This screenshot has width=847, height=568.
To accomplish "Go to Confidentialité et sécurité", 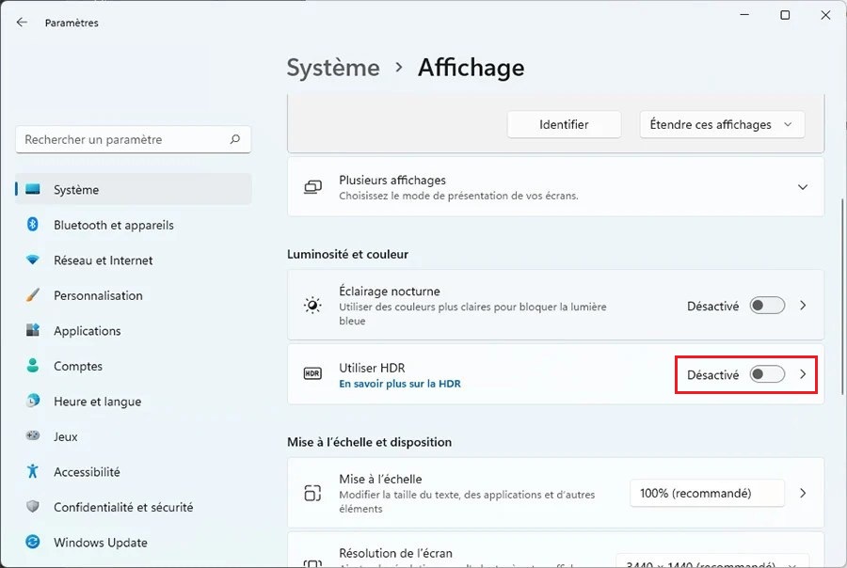I will [134, 507].
